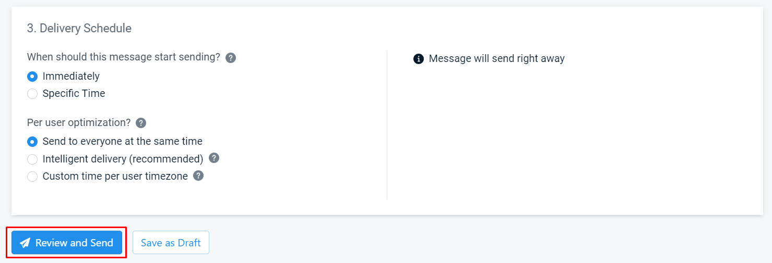Image resolution: width=772 pixels, height=263 pixels.
Task: Click Save as Draft button
Action: coord(171,243)
